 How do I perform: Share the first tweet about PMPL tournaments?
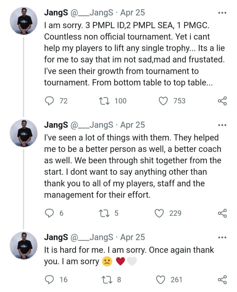[x=222, y=101]
